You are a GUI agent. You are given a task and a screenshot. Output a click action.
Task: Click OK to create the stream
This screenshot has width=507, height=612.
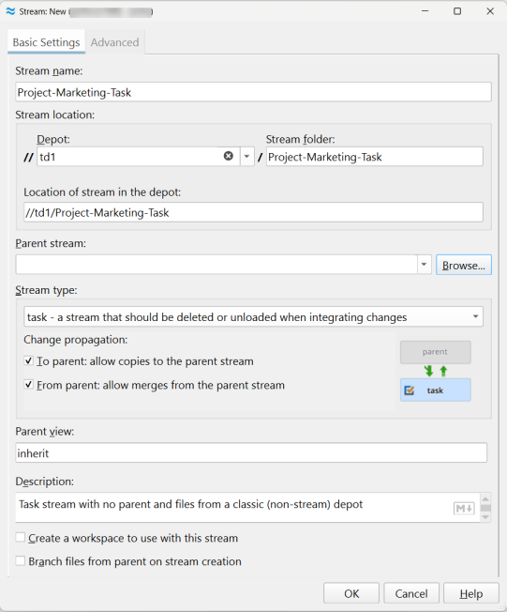pos(351,593)
